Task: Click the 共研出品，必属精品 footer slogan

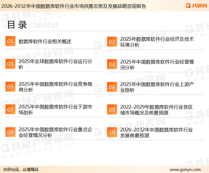Action: click(21, 169)
